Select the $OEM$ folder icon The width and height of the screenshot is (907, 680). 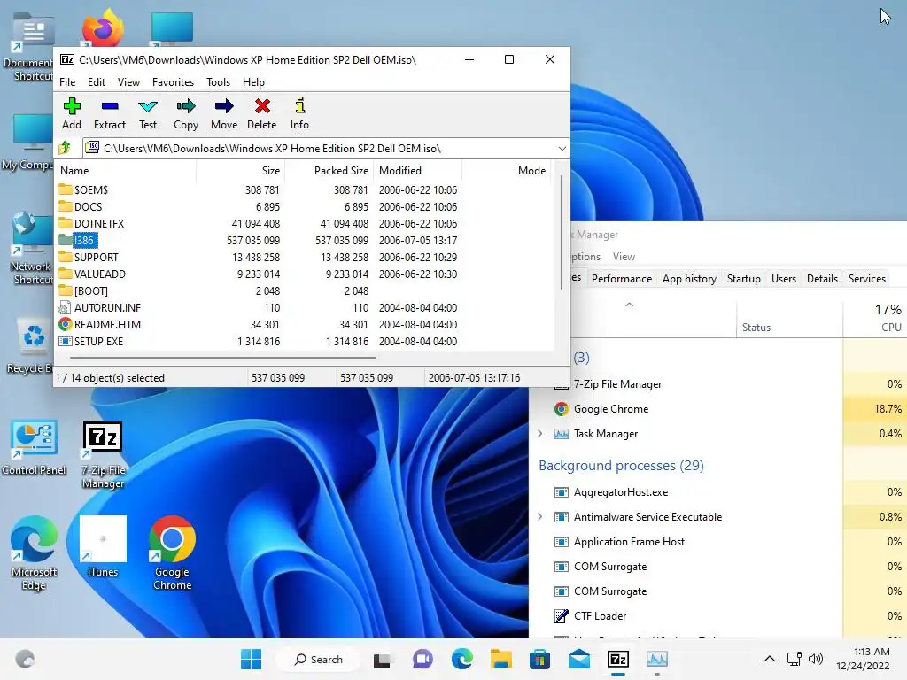66,189
